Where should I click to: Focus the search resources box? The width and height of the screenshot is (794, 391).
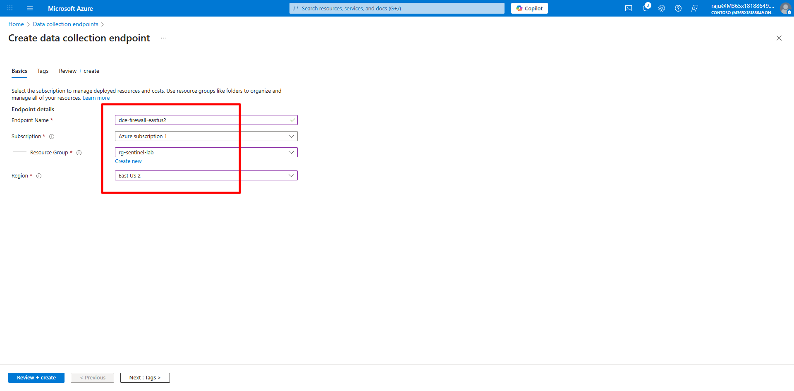[x=397, y=8]
